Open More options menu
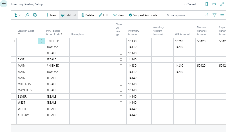The height and width of the screenshot is (132, 226). pyautogui.click(x=176, y=15)
